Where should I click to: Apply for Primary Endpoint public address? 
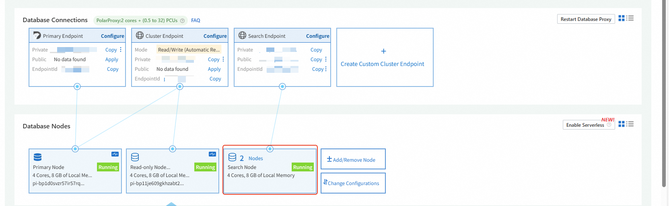pyautogui.click(x=112, y=60)
